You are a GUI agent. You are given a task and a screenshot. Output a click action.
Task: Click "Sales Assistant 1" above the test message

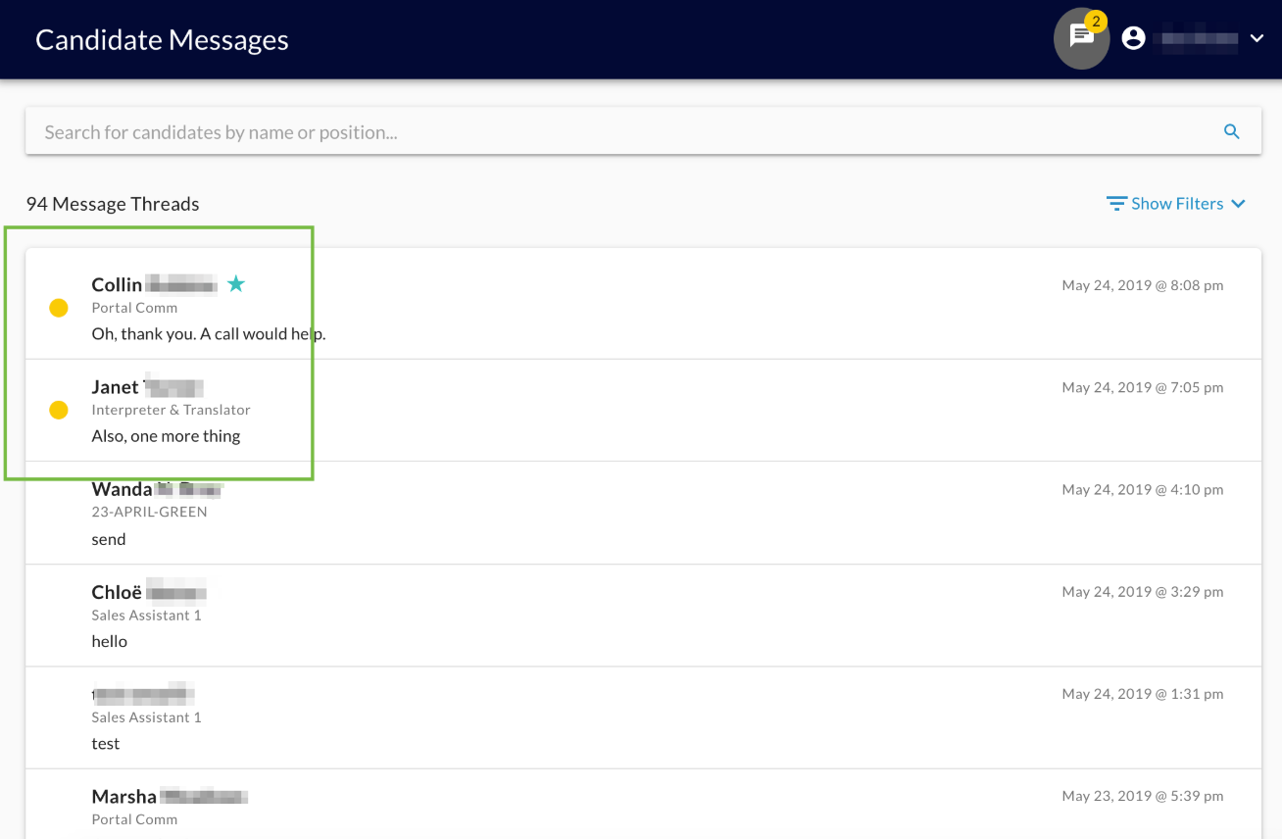(146, 717)
